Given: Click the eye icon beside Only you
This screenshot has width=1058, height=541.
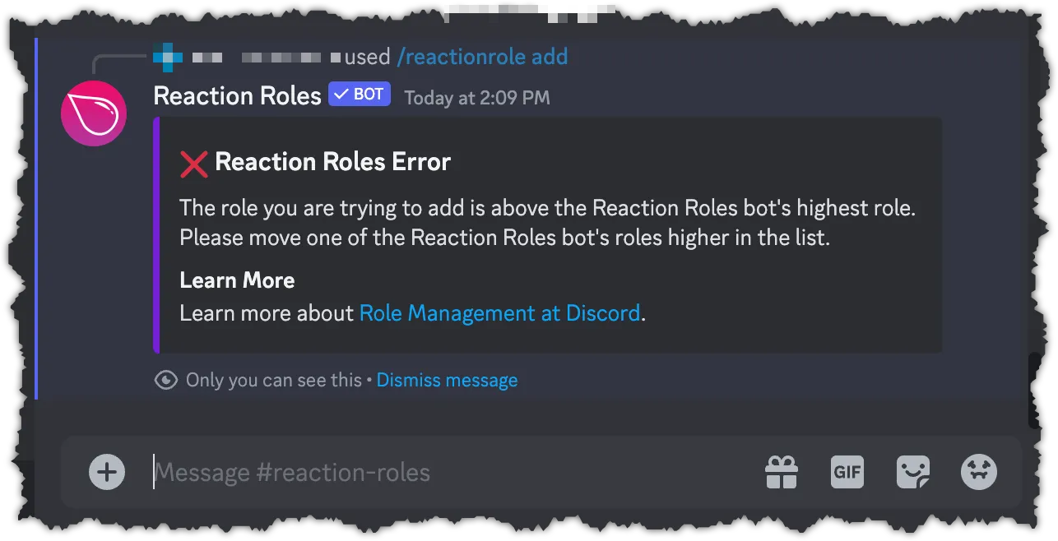Looking at the screenshot, I should point(166,380).
